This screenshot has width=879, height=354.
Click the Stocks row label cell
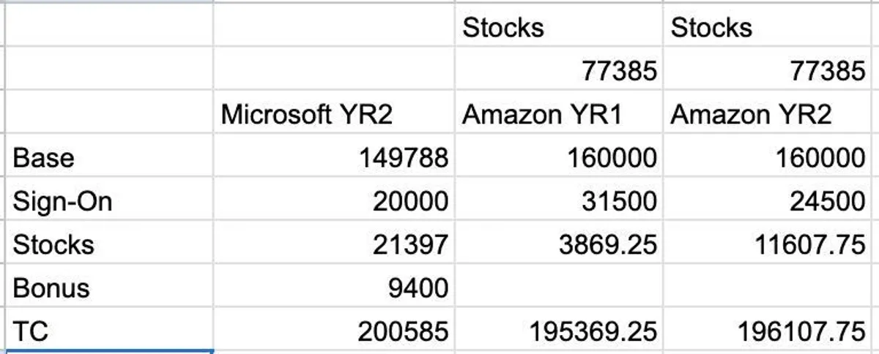tap(53, 244)
